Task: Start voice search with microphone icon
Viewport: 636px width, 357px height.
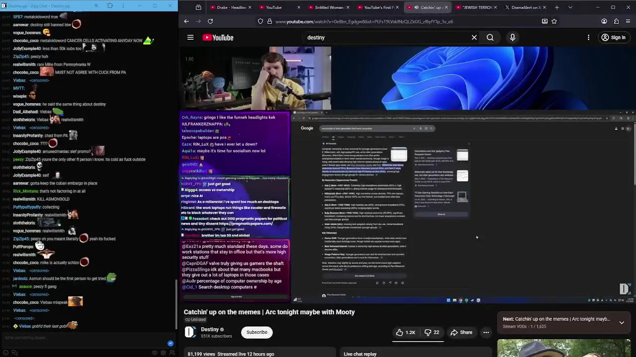Action: (x=513, y=38)
